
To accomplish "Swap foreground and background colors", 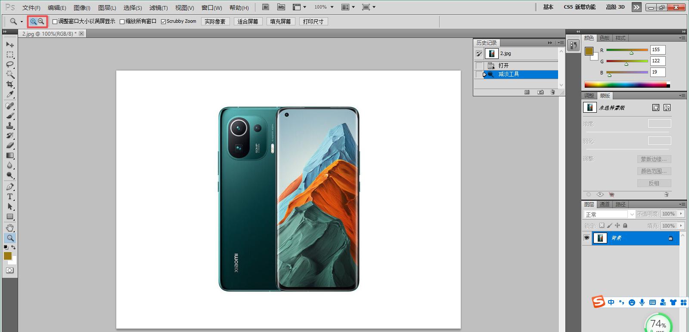I will [x=13, y=247].
